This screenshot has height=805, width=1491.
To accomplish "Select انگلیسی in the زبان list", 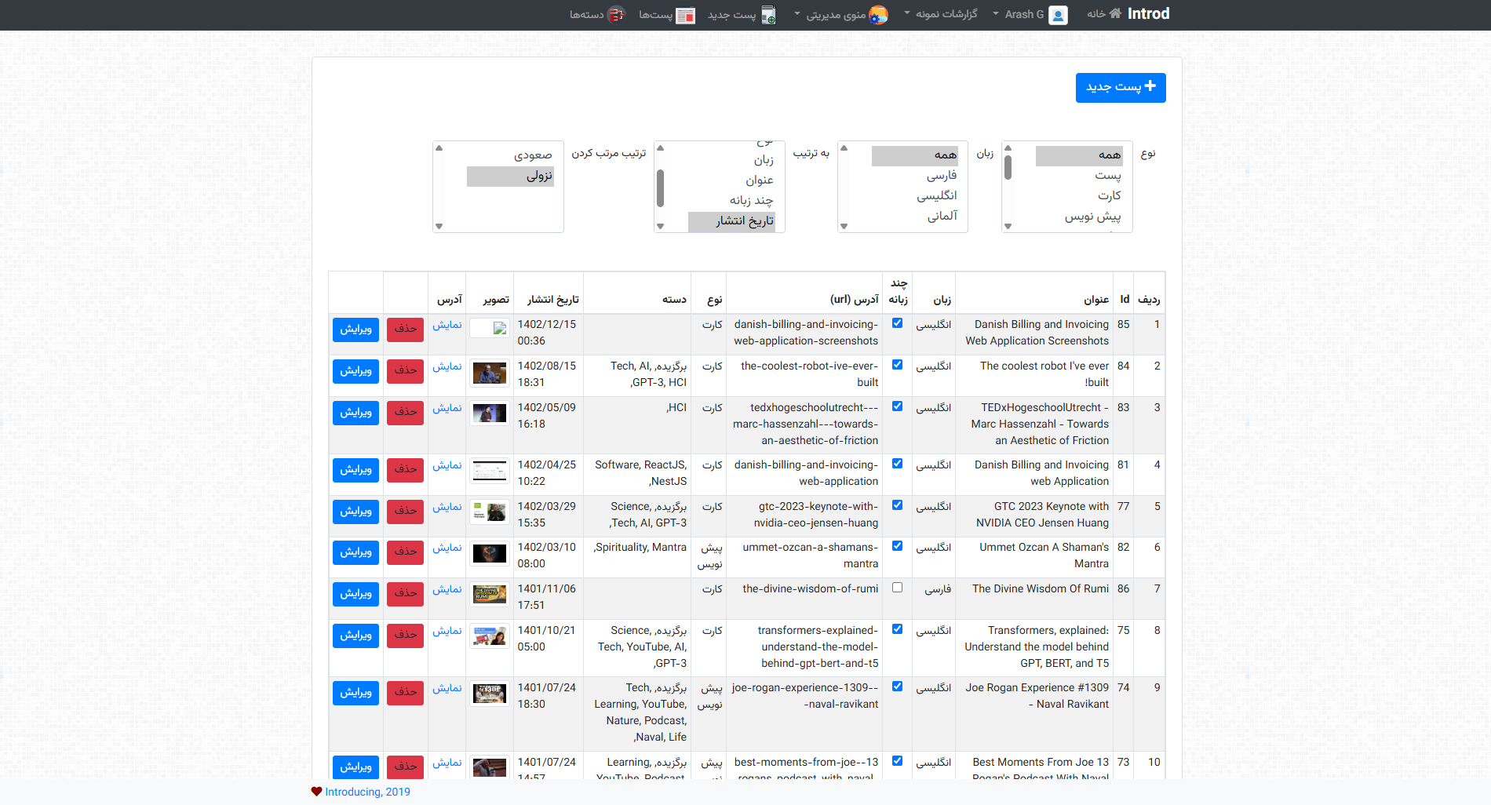I will [x=915, y=196].
